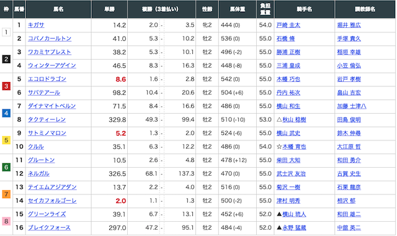397x236 pixels.
Task: Click the 馬名 column header
Action: coord(58,9)
